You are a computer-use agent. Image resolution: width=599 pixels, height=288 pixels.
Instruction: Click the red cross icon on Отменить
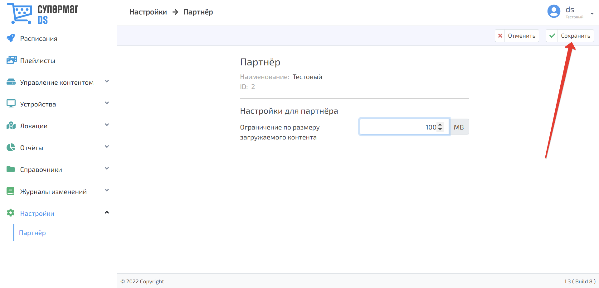[500, 36]
